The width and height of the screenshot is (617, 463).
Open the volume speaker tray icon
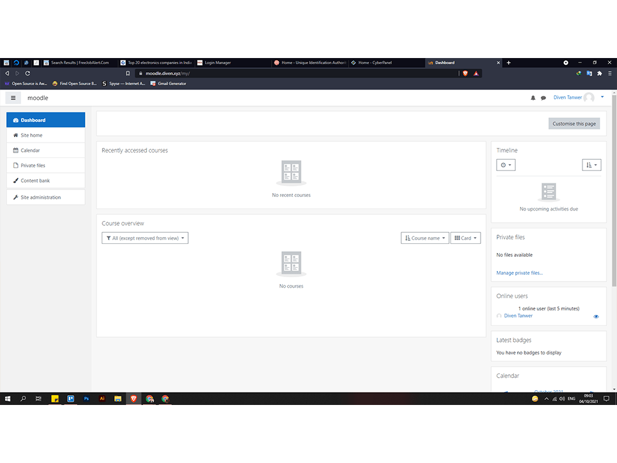[x=562, y=399]
